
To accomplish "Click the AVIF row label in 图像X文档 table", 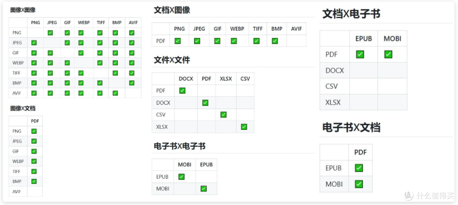I will (x=17, y=191).
